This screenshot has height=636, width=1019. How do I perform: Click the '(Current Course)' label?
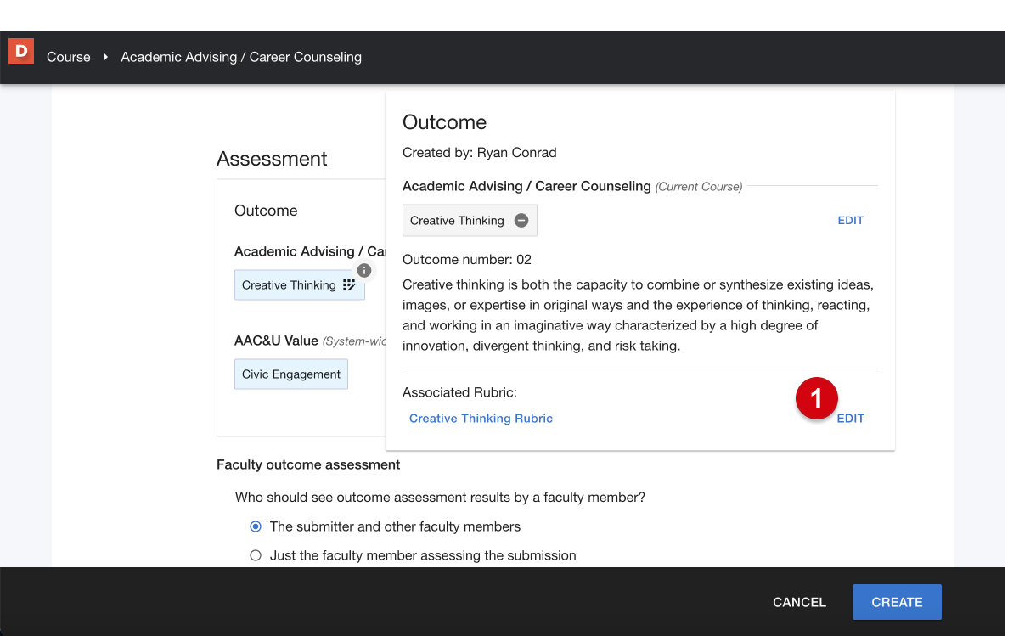click(699, 187)
